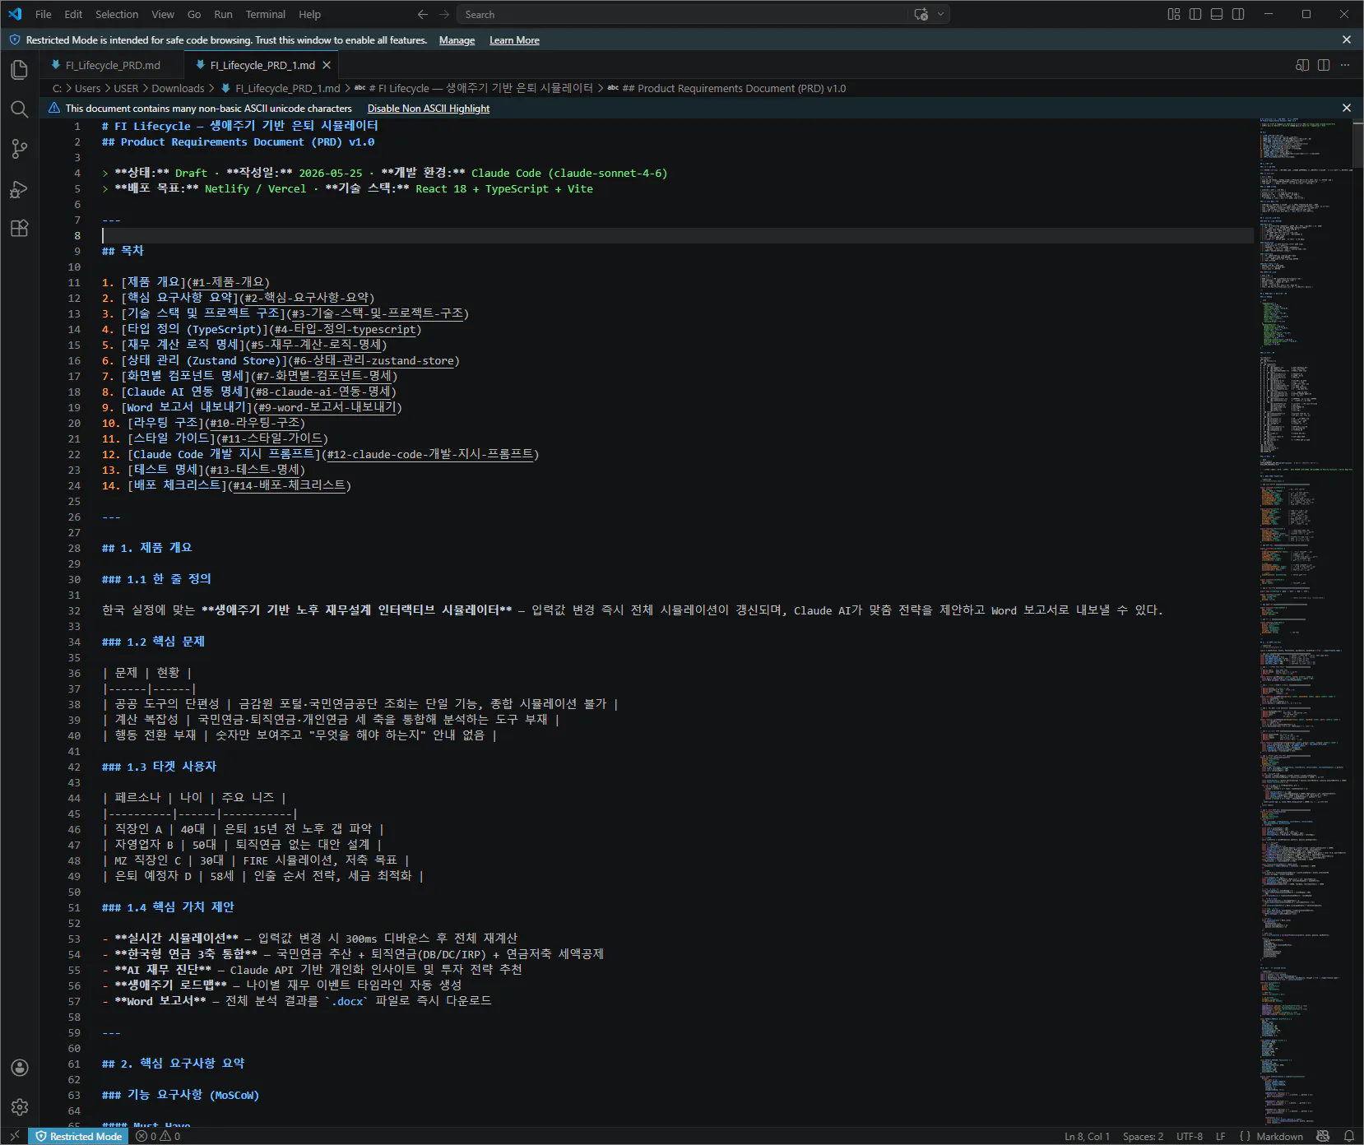Click the Restricted Mode status bar button
The height and width of the screenshot is (1145, 1364).
click(x=79, y=1136)
